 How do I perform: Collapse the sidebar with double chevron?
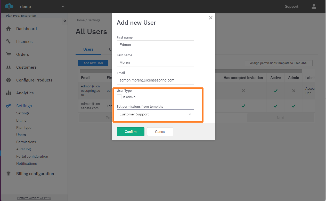click(x=65, y=21)
